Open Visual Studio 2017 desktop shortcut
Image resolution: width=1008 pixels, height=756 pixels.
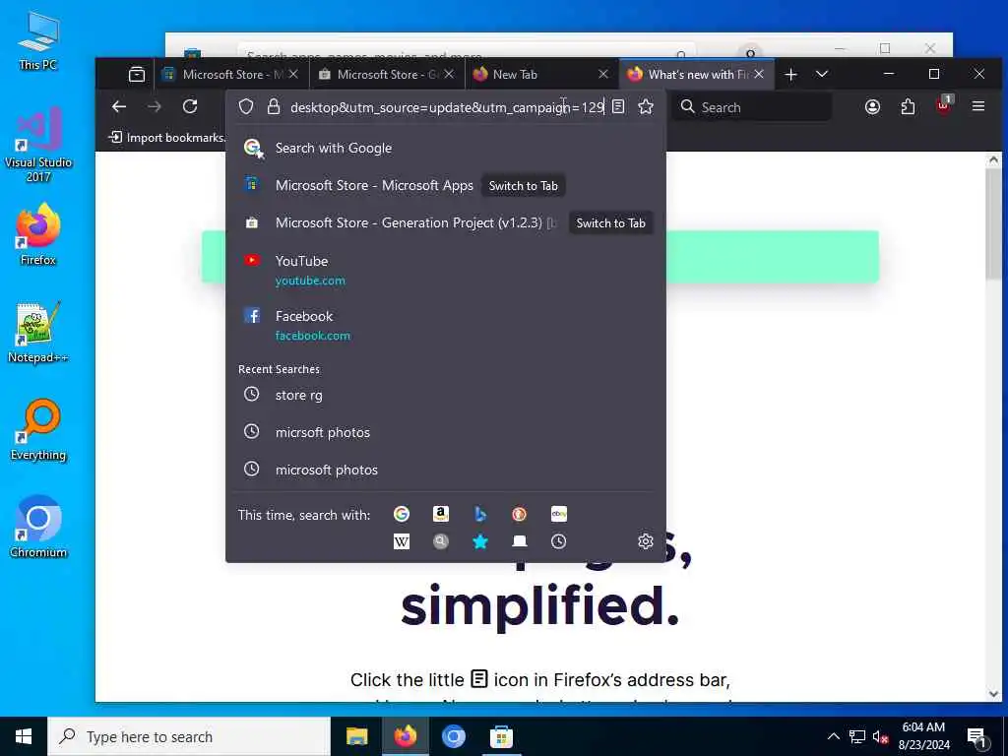click(38, 145)
